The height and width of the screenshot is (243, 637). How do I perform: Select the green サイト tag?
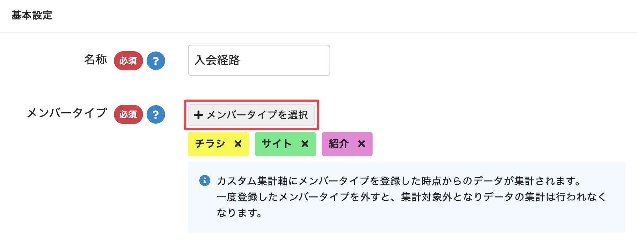click(x=285, y=144)
